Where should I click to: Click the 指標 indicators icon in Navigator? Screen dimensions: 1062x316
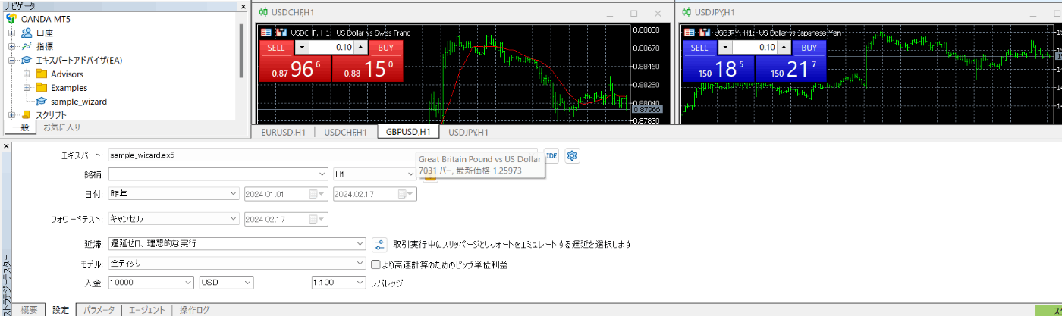[x=27, y=46]
